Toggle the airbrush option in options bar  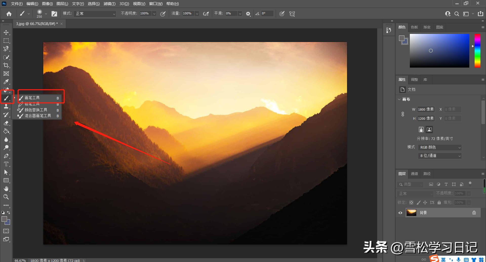pyautogui.click(x=206, y=14)
